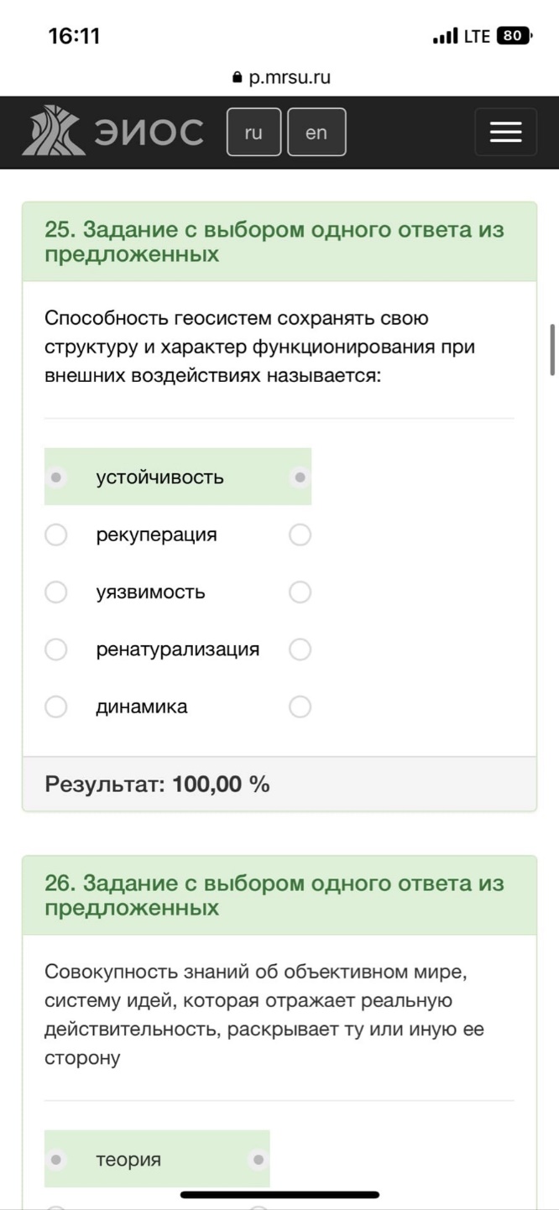Image resolution: width=559 pixels, height=1210 pixels.
Task: Click the page scrollbar thumb at right edge
Action: tap(552, 349)
